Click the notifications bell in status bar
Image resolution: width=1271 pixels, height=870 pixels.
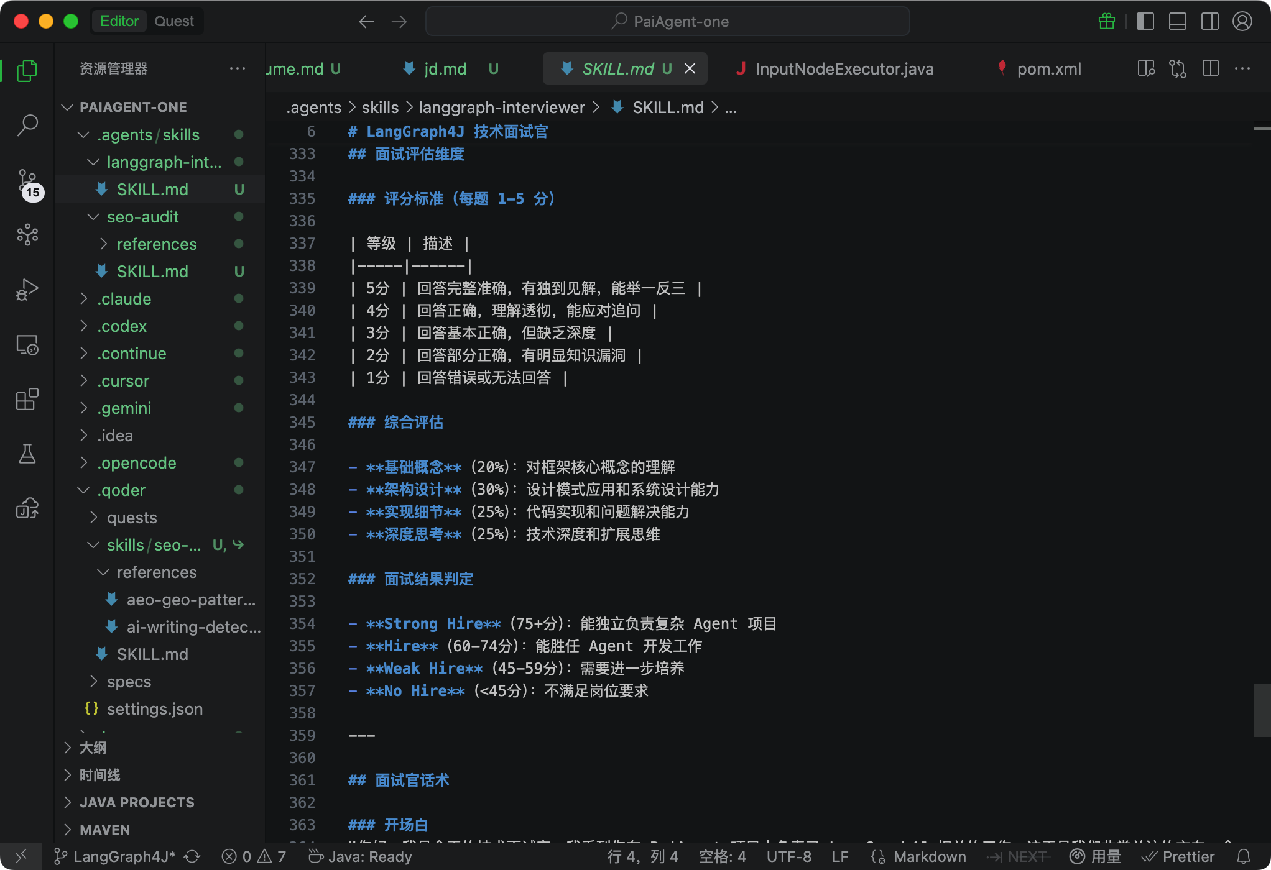(1244, 857)
